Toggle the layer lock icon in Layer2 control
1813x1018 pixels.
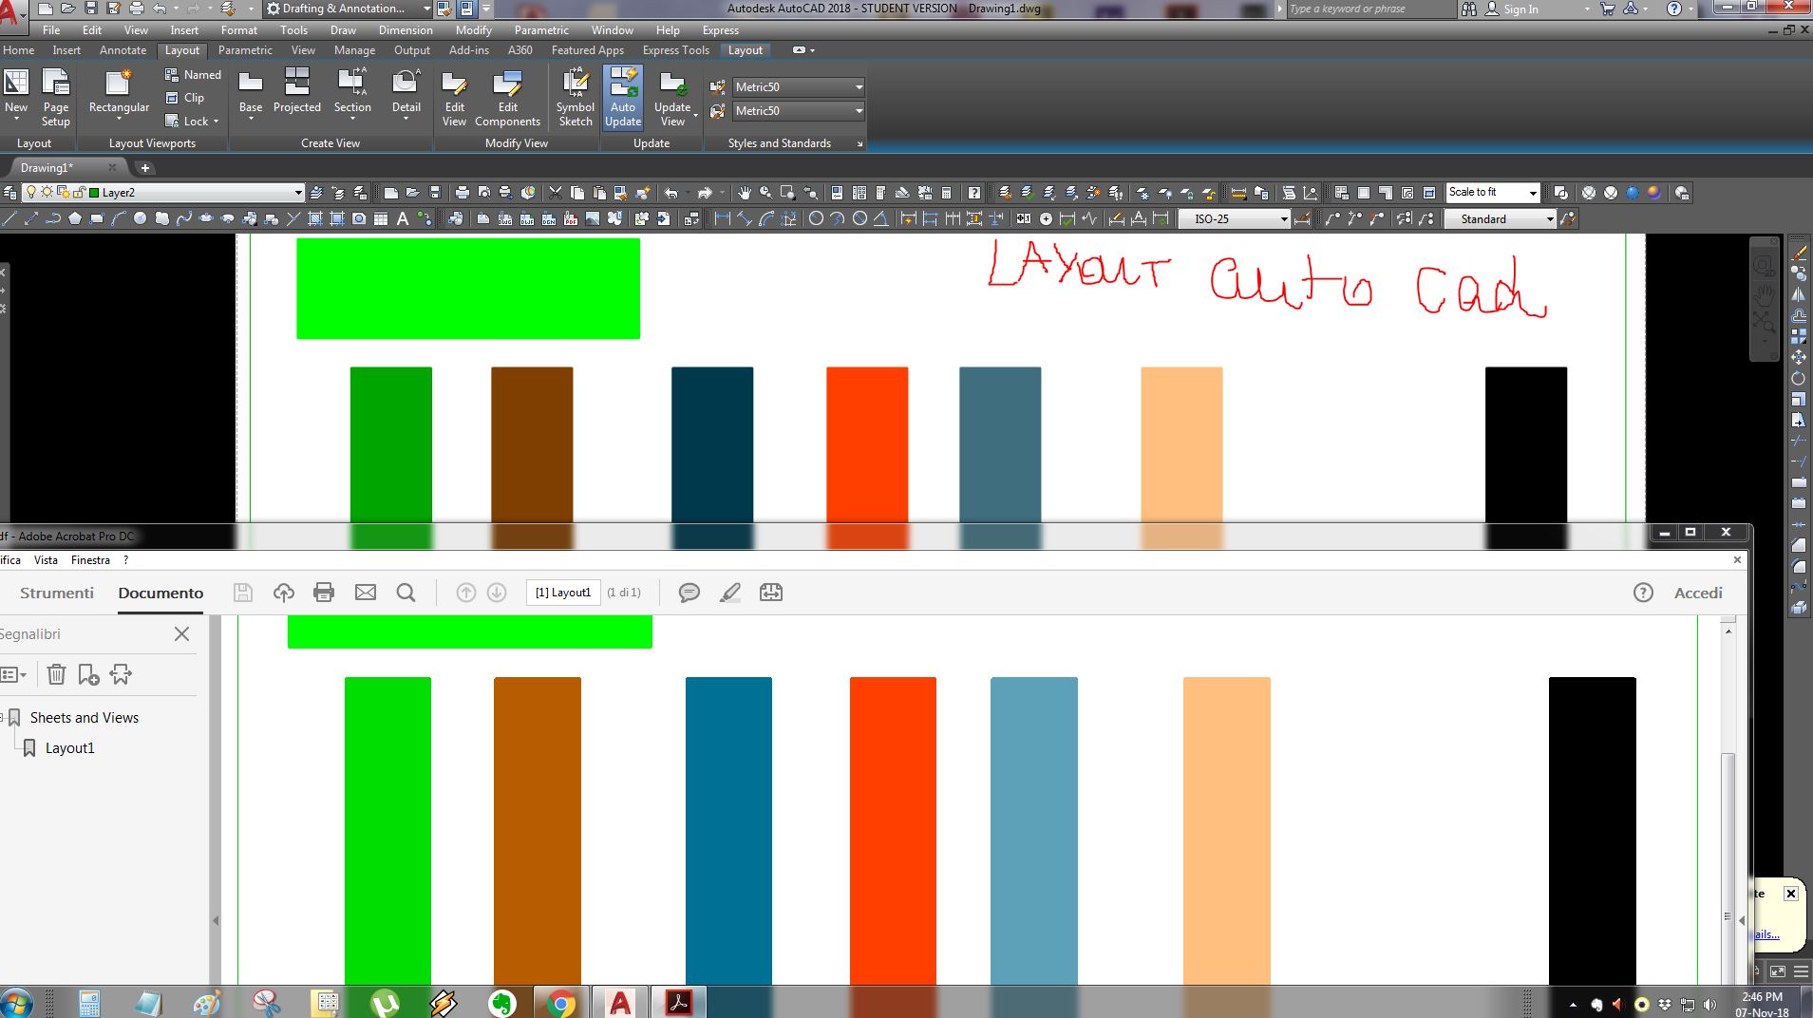[79, 192]
